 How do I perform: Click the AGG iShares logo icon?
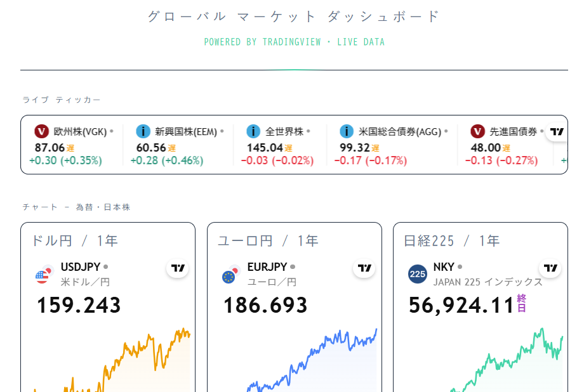[x=347, y=131]
